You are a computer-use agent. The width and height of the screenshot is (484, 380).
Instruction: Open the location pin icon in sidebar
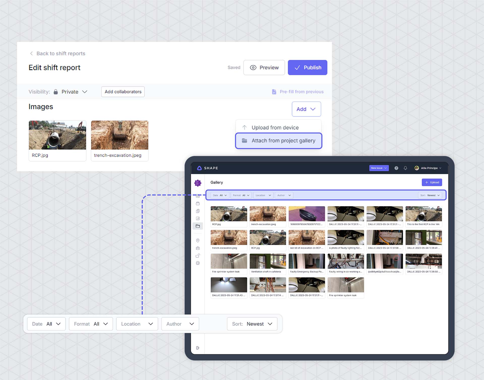[x=198, y=240]
